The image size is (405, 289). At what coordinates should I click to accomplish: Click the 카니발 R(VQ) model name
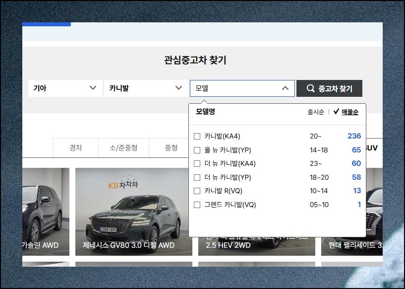pyautogui.click(x=223, y=191)
